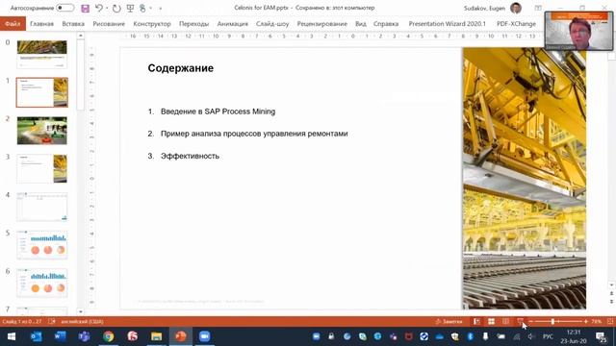Click the 78% zoom level
Viewport: 616px width, 346px height.
click(x=597, y=322)
